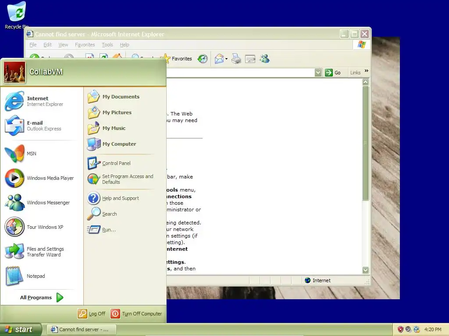Click the Recycle Bin desktop icon
This screenshot has width=449, height=336.
point(17,15)
